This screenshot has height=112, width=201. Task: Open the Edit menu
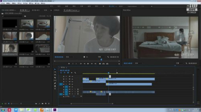point(8,3)
